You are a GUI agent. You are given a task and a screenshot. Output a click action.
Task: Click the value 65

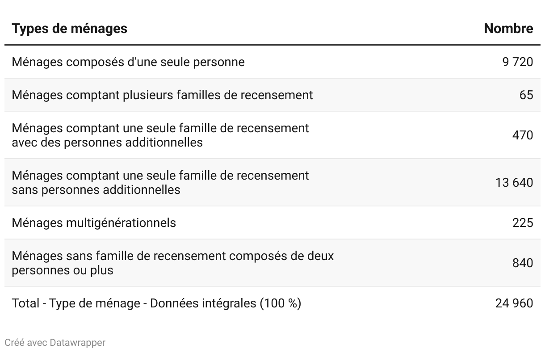click(x=526, y=95)
